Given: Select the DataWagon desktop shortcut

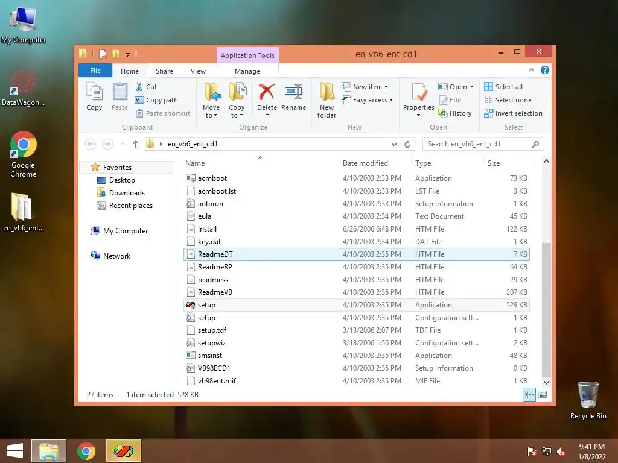Looking at the screenshot, I should click(24, 89).
